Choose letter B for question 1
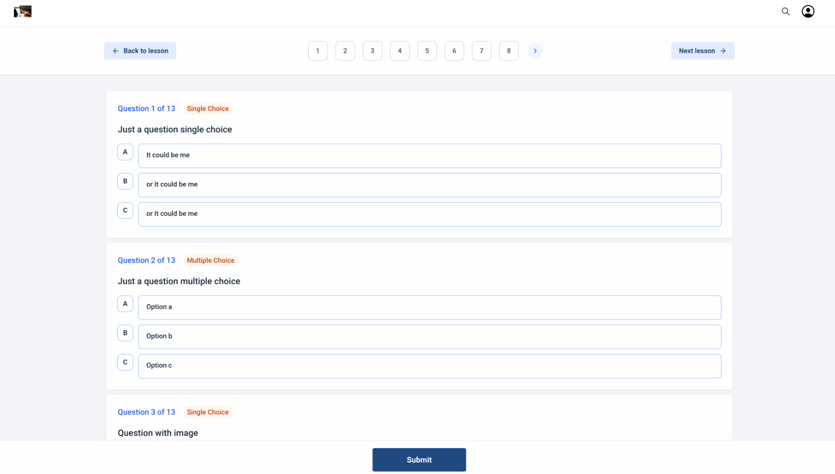The height and width of the screenshot is (474, 835). (125, 181)
